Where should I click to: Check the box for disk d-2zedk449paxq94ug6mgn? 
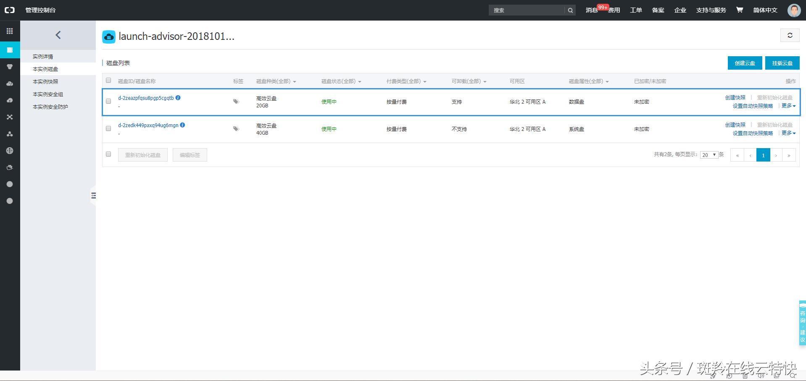point(108,128)
